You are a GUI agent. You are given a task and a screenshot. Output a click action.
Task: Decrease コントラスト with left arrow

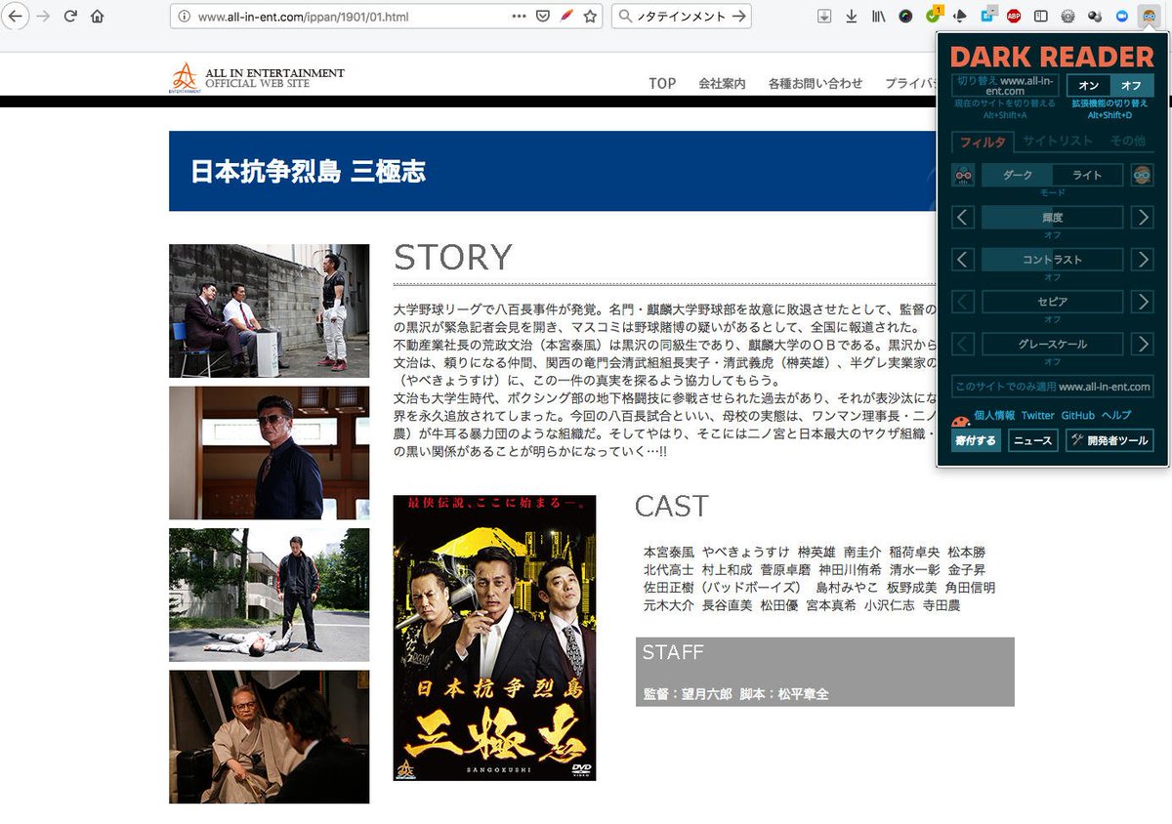click(964, 260)
